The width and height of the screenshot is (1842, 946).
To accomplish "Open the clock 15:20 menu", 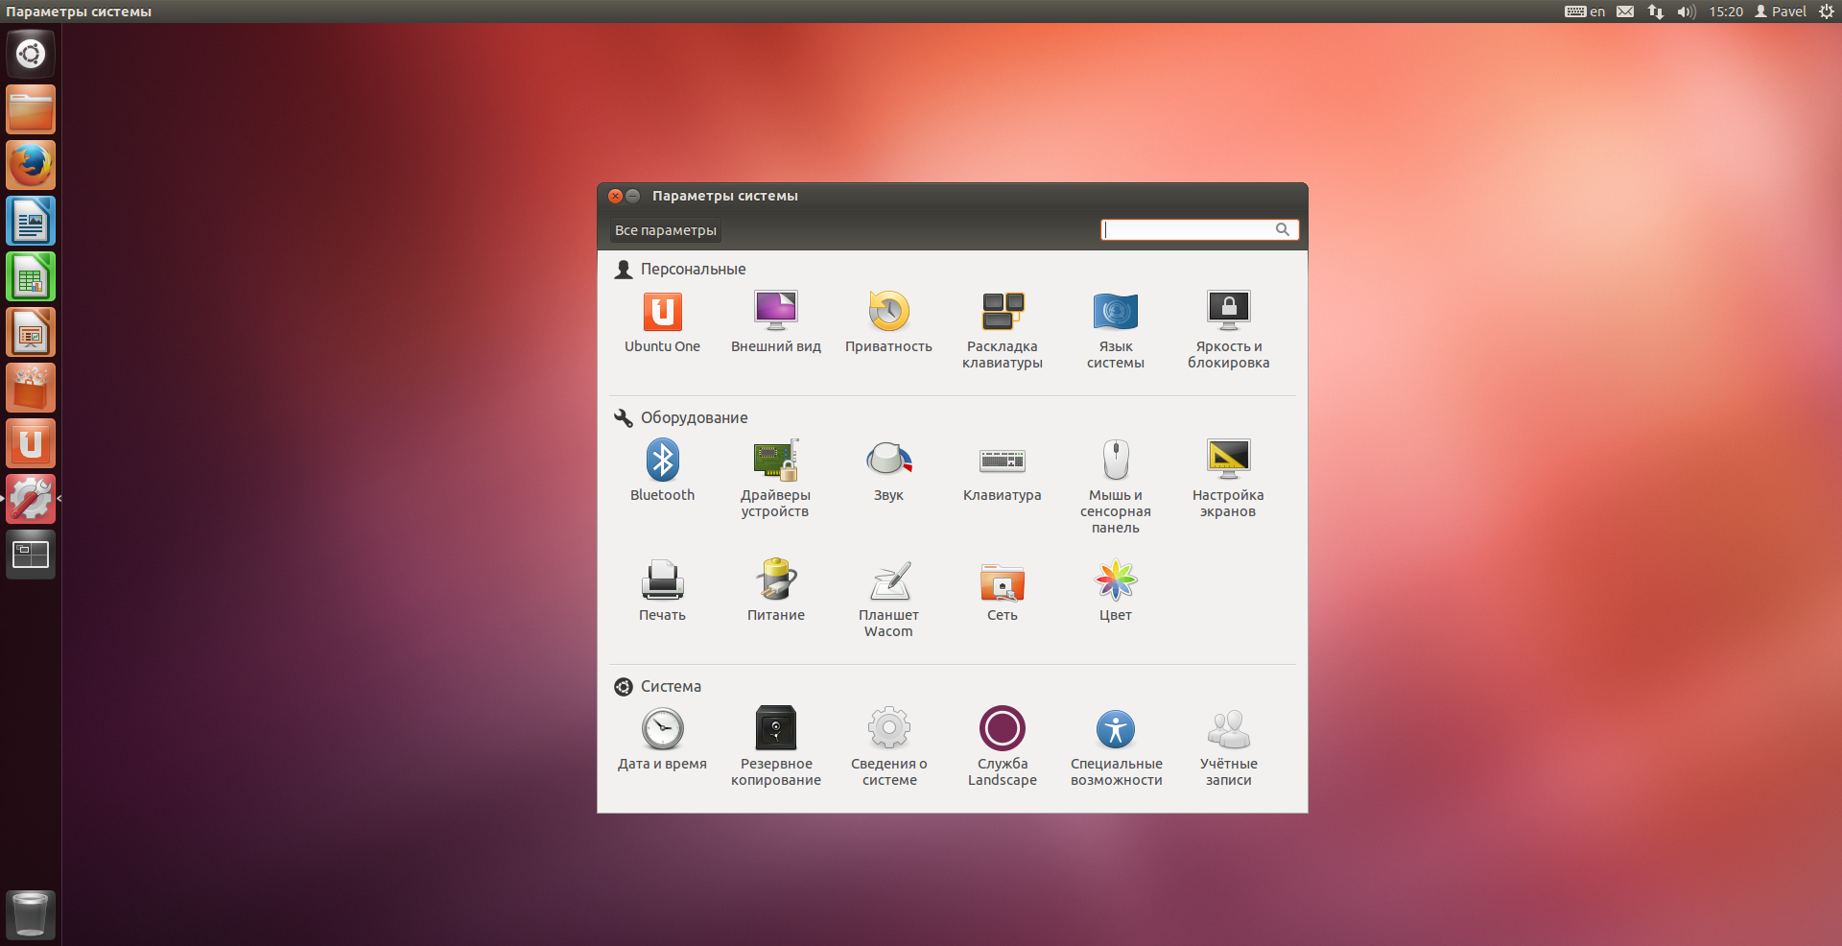I will 1726,12.
